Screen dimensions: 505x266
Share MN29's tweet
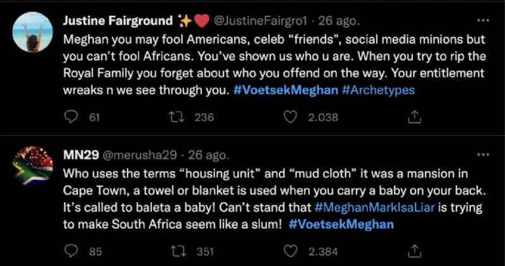pyautogui.click(x=415, y=251)
